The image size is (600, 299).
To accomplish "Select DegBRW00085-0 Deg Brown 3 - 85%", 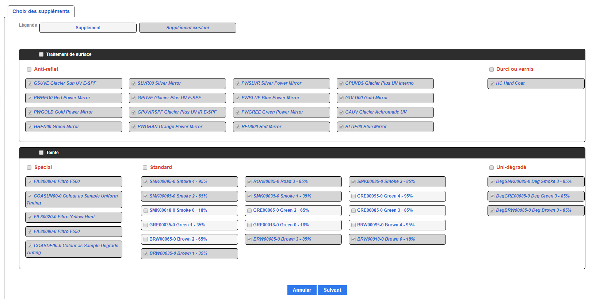I will [536, 211].
